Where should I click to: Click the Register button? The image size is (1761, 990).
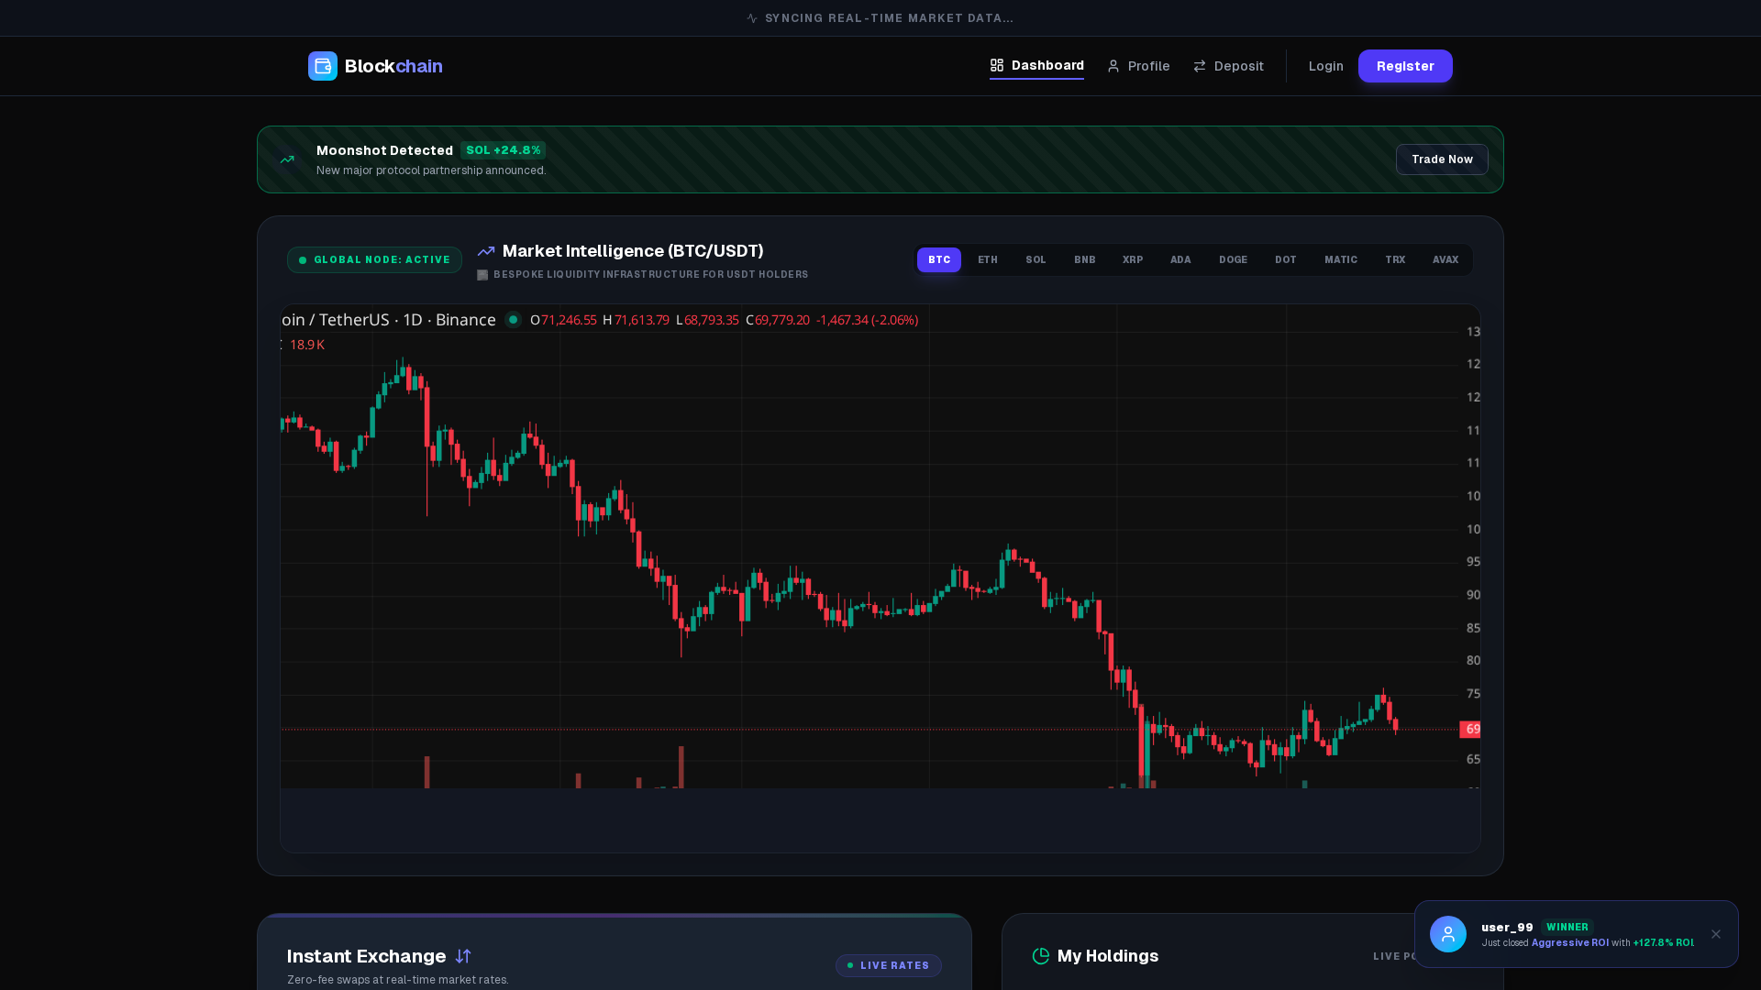[1404, 66]
